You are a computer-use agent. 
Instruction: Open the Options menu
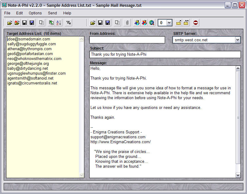(35, 13)
